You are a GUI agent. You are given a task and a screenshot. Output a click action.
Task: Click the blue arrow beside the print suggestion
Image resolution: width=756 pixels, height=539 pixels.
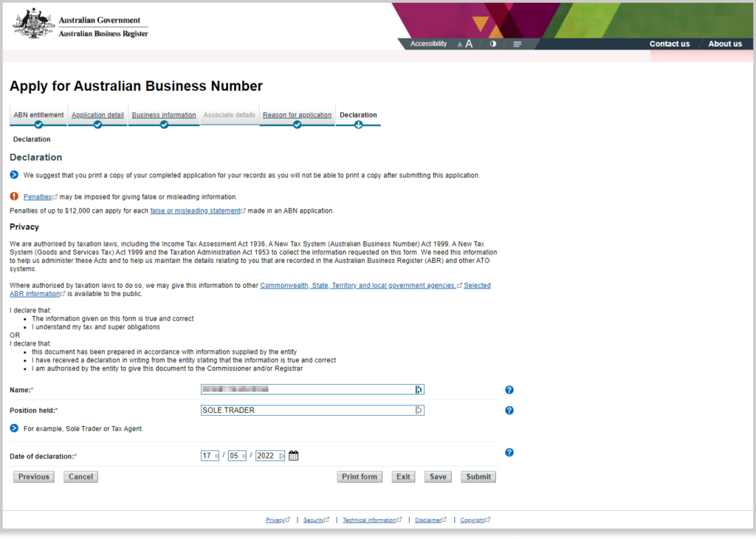[13, 175]
